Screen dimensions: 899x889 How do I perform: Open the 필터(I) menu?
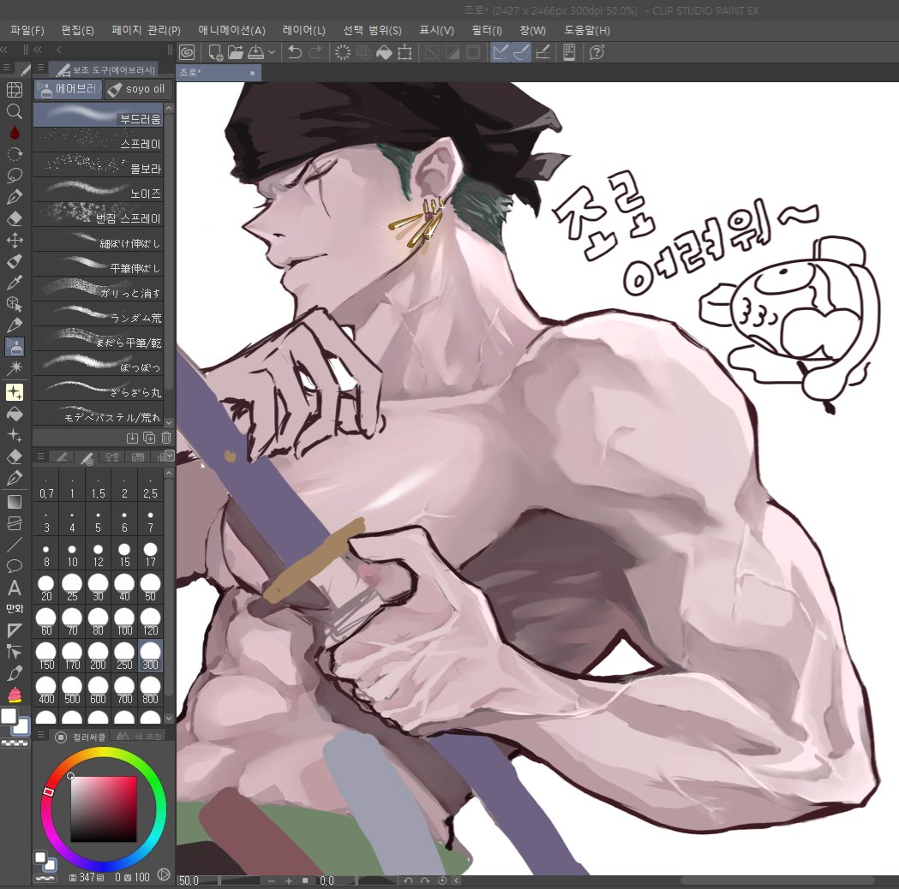[487, 30]
